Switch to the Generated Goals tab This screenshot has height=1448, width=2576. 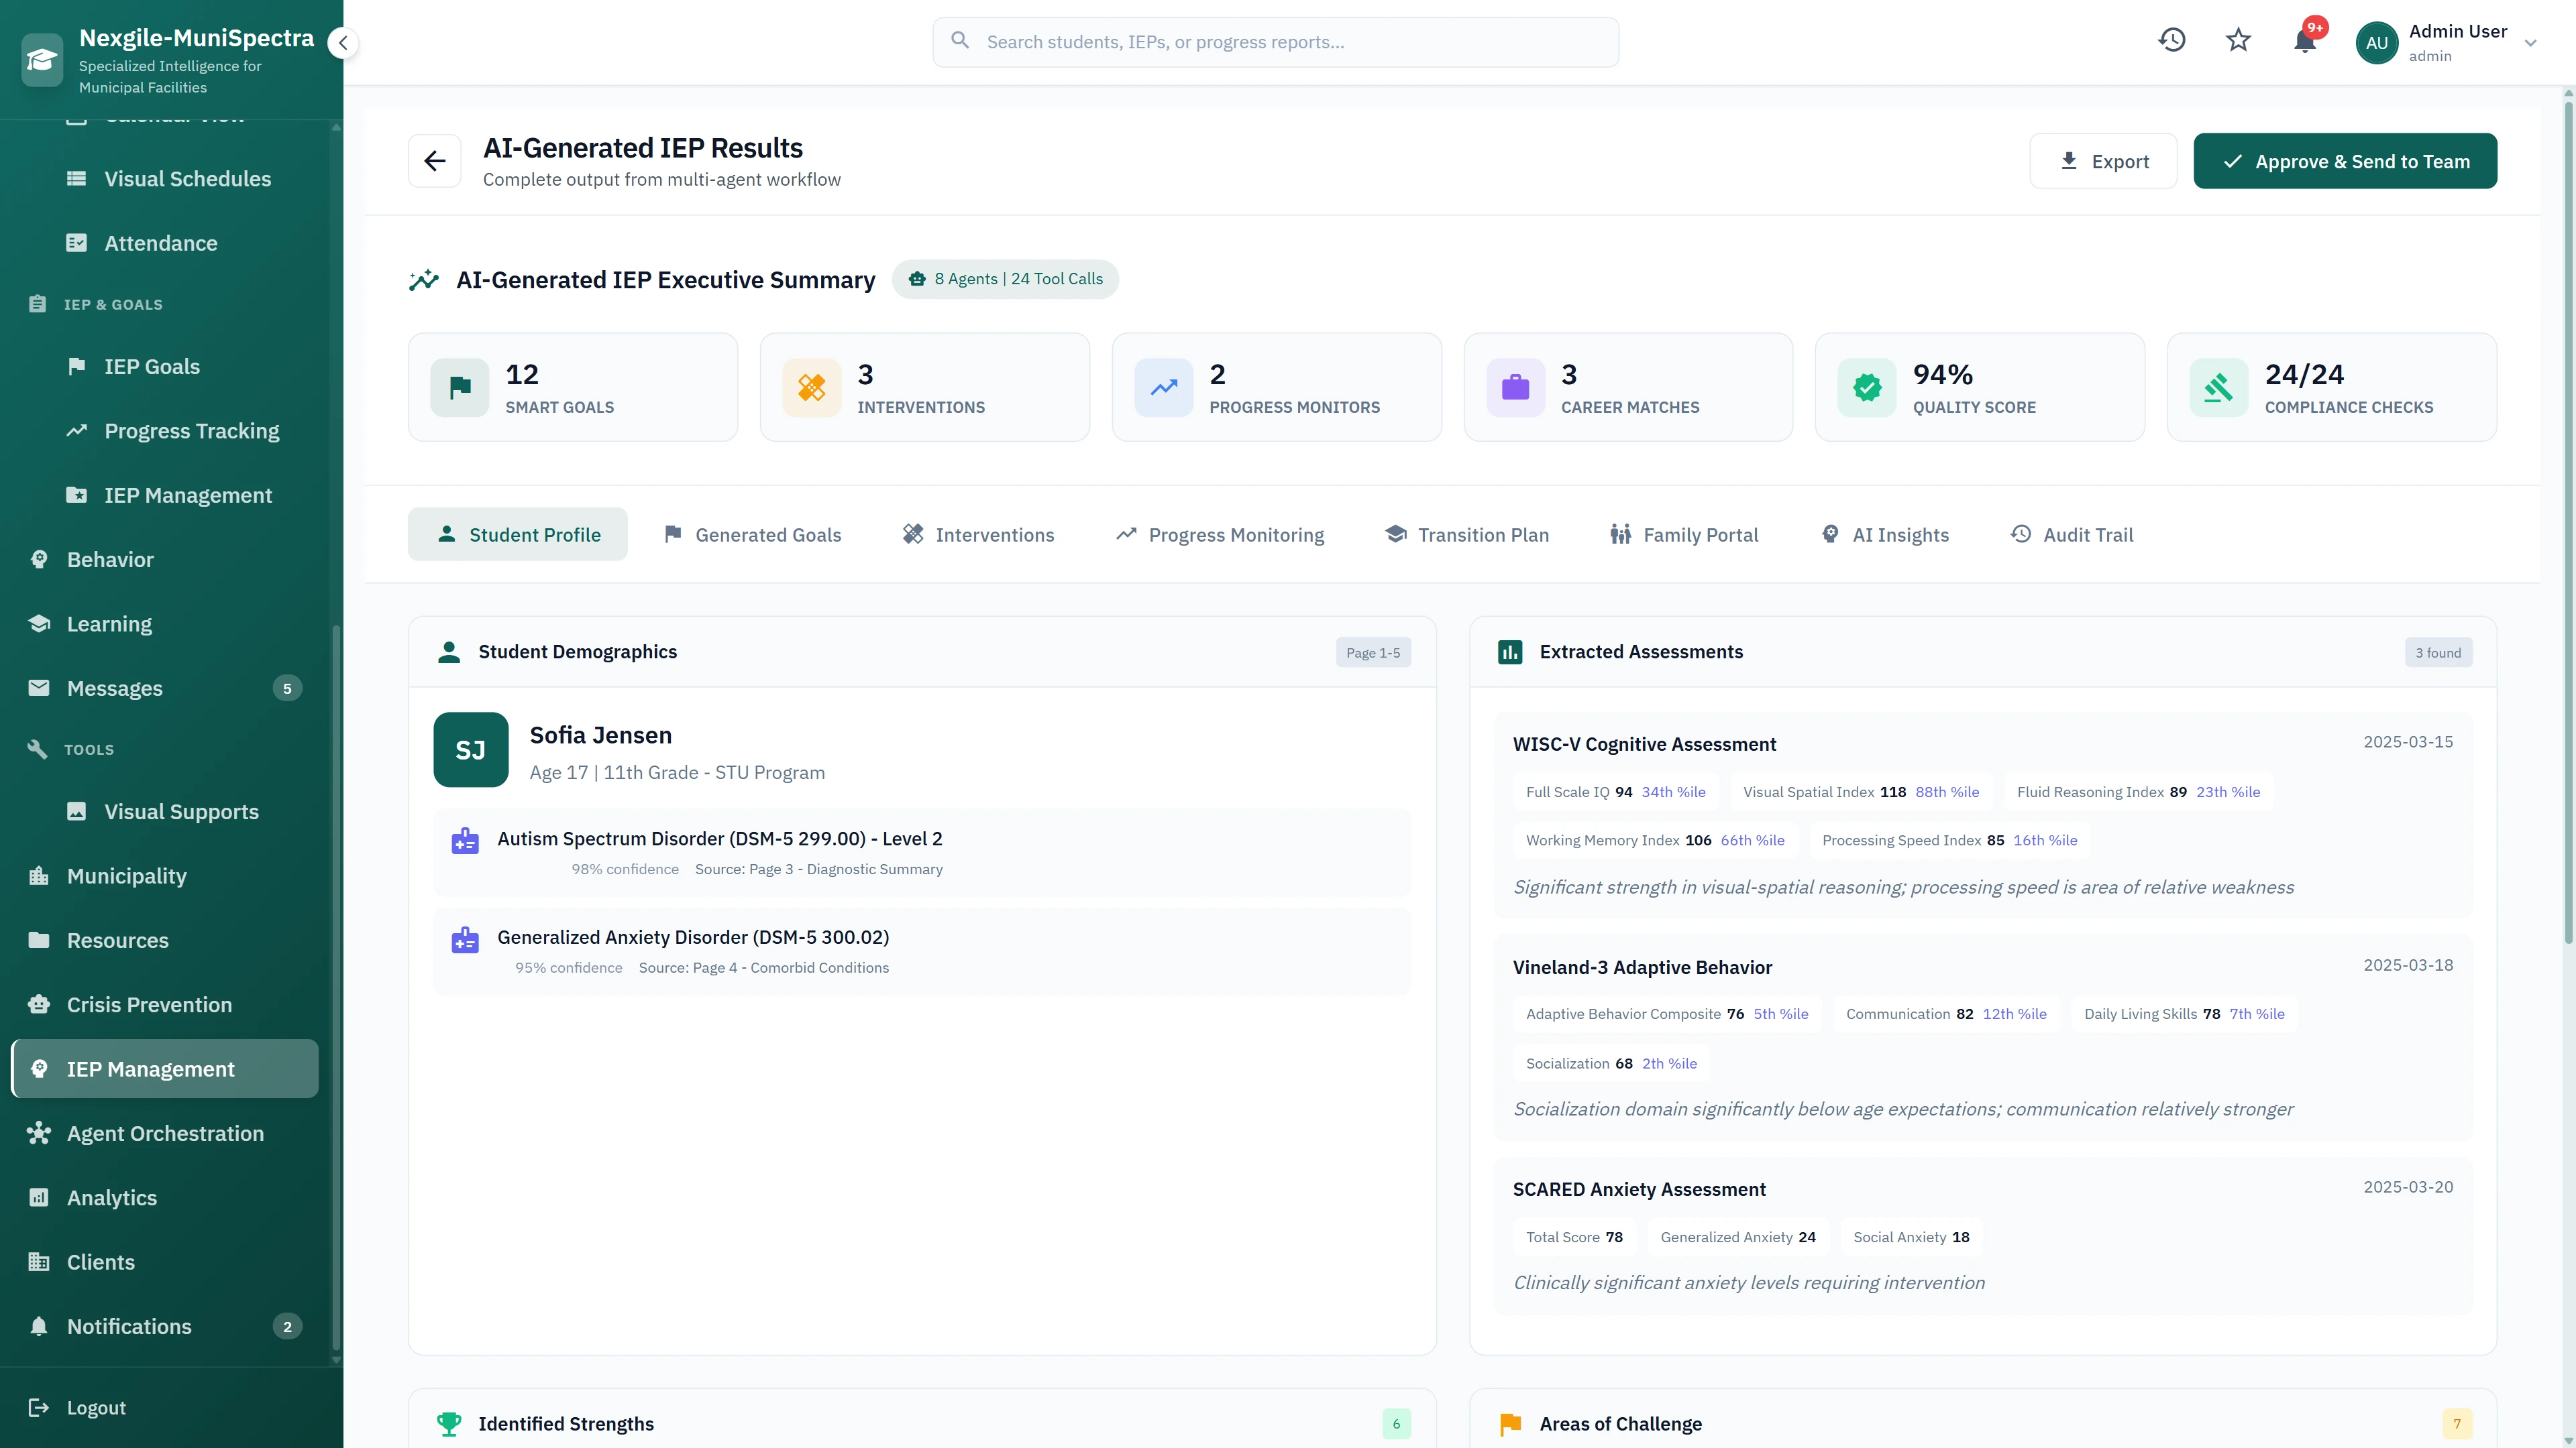pyautogui.click(x=753, y=534)
